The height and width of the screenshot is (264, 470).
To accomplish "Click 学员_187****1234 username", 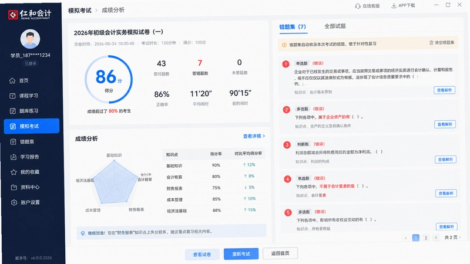I will [31, 55].
